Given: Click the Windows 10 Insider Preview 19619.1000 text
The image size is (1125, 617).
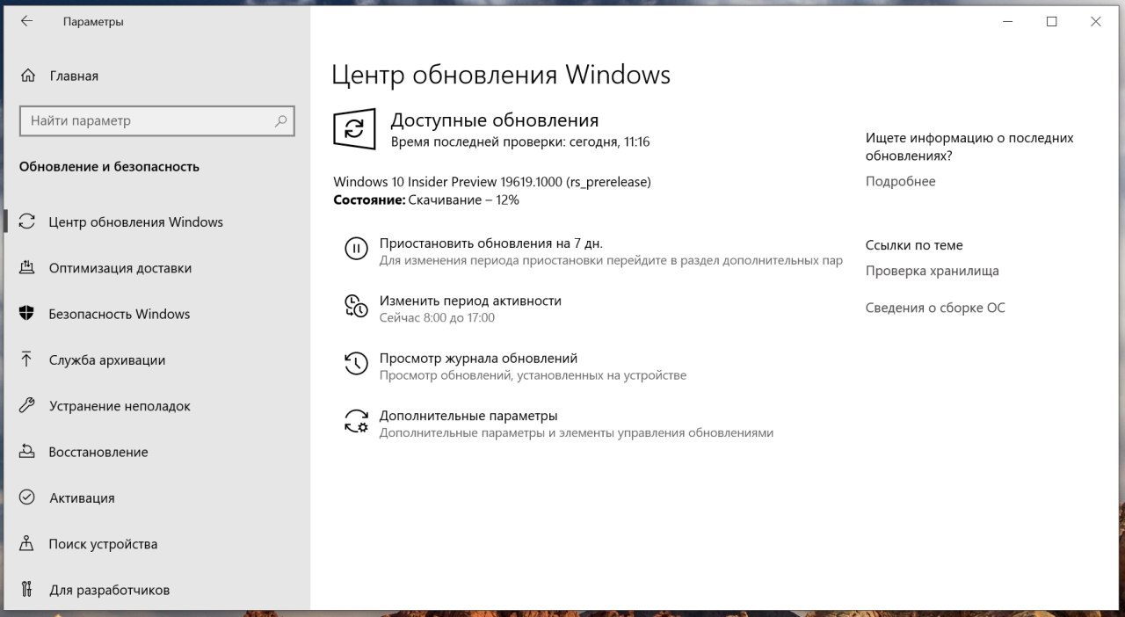Looking at the screenshot, I should click(492, 182).
